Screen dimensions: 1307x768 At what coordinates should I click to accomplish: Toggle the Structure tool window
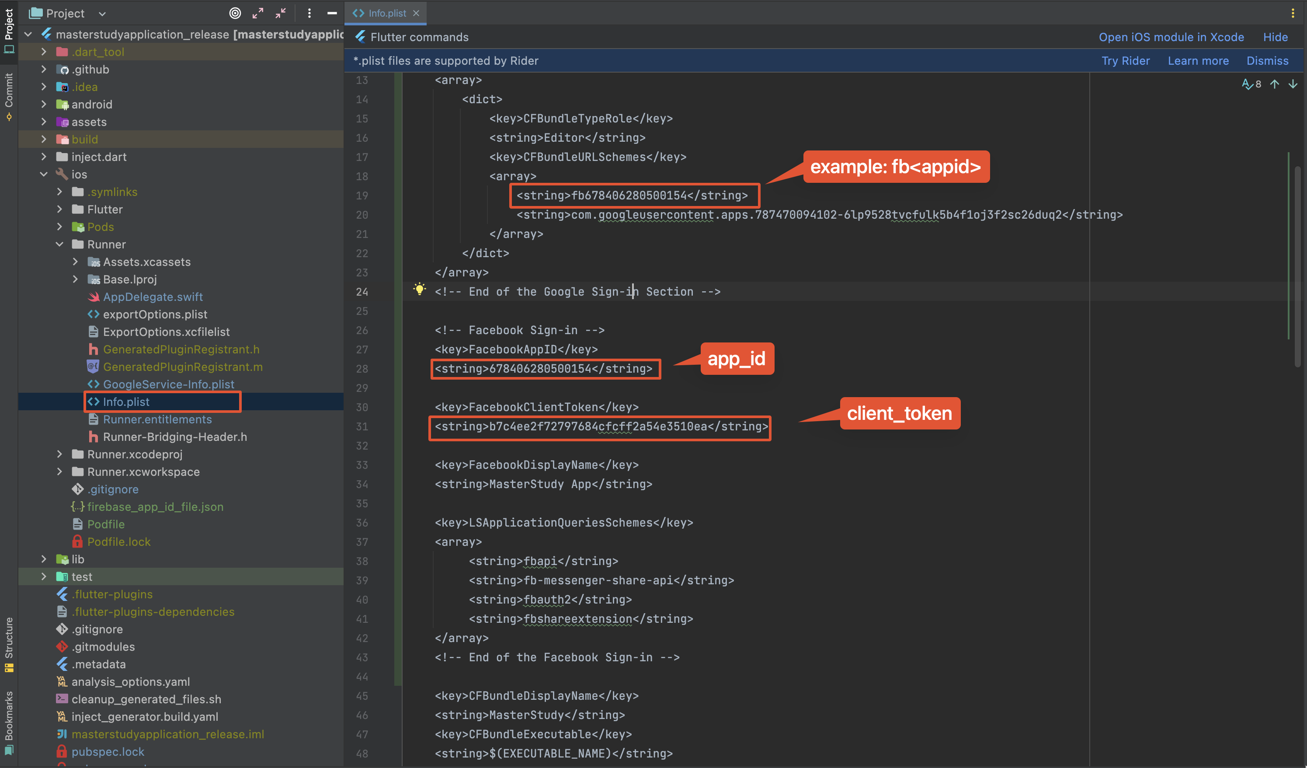click(9, 643)
